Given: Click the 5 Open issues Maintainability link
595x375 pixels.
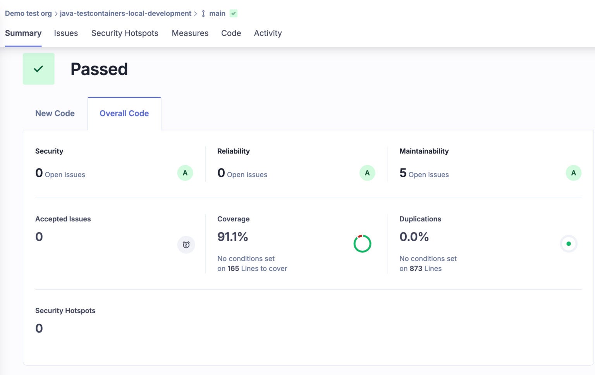Looking at the screenshot, I should pyautogui.click(x=424, y=174).
